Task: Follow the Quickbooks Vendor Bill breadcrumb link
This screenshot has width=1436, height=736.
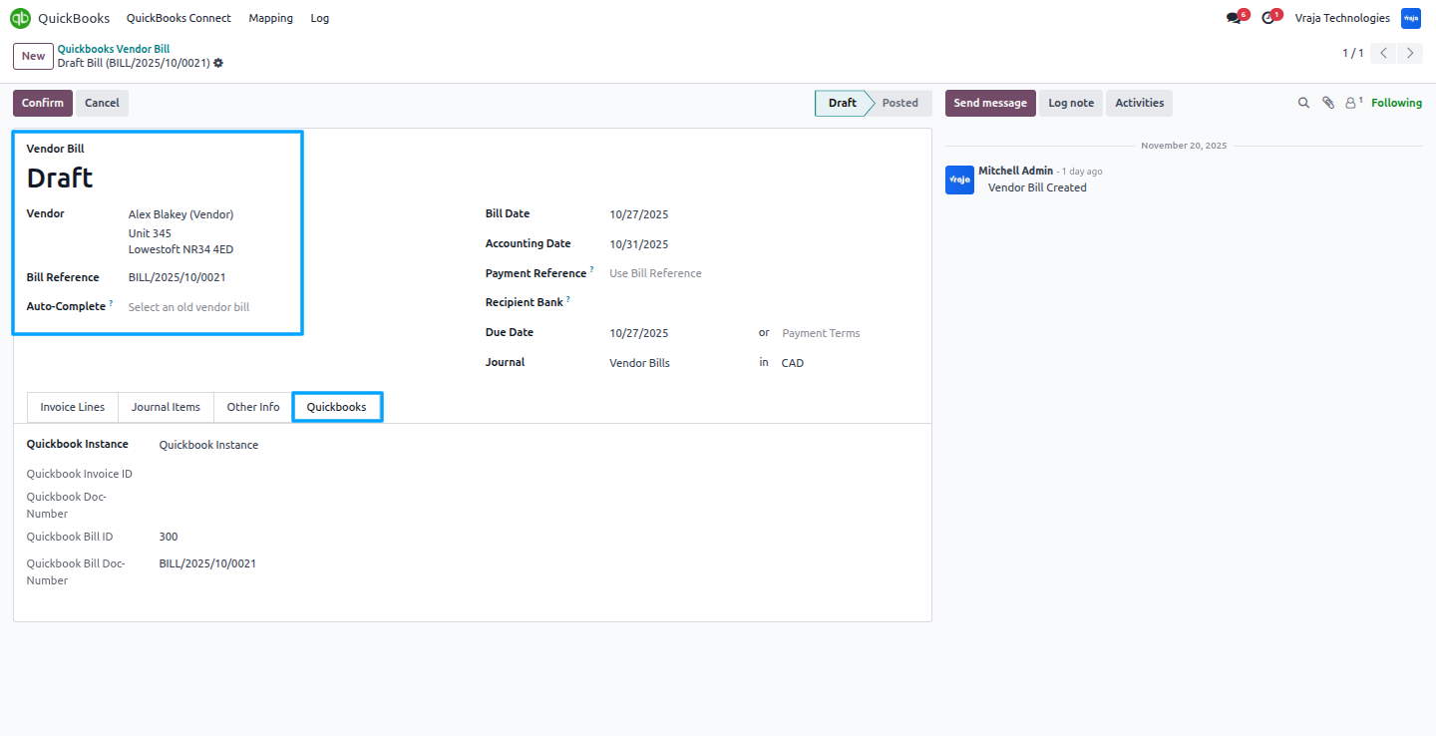Action: [x=114, y=49]
